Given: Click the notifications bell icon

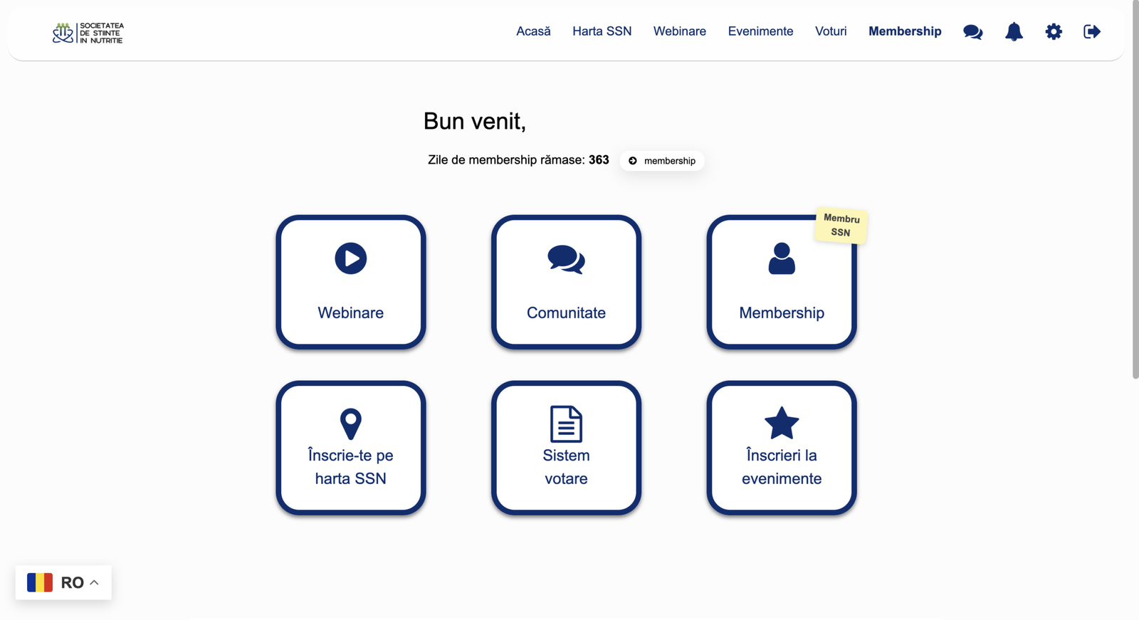Looking at the screenshot, I should (1014, 32).
